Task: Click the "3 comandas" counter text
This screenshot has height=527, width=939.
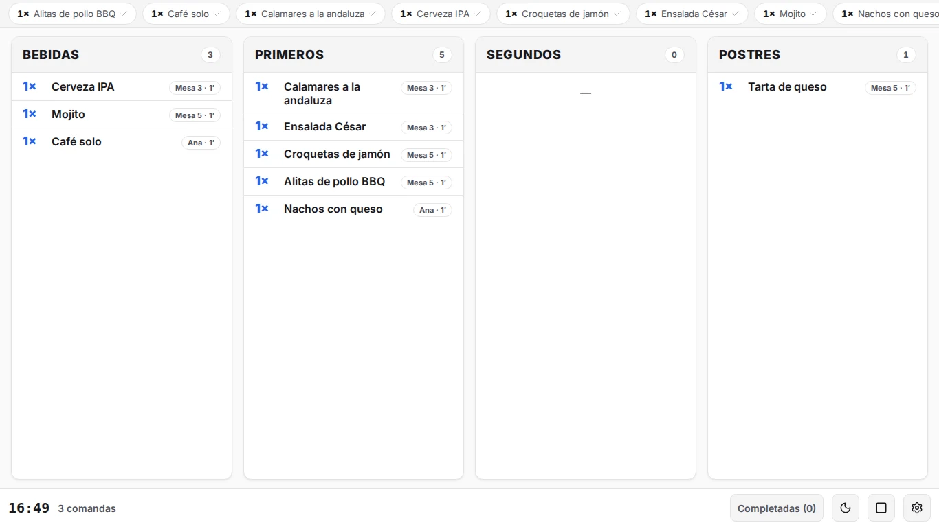Action: tap(87, 508)
